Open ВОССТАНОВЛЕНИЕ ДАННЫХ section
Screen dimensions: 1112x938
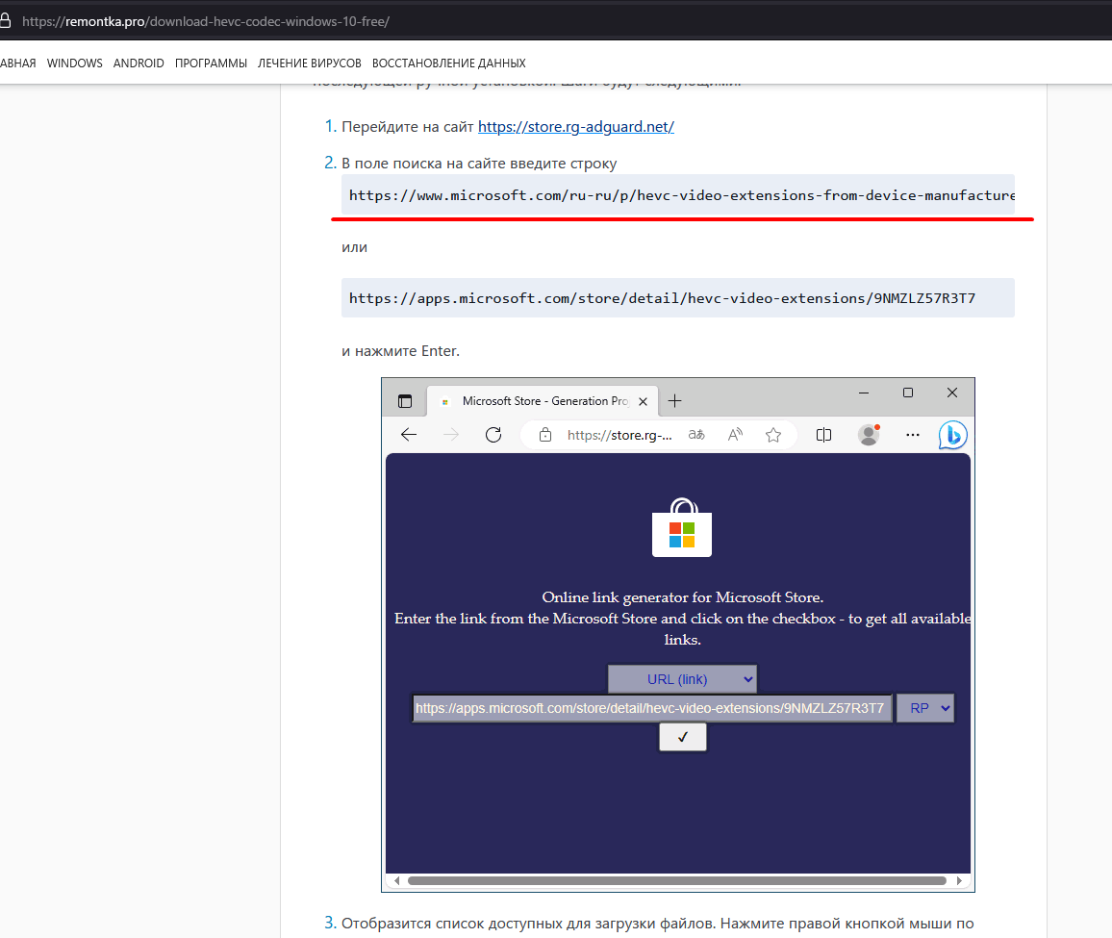[x=449, y=63]
